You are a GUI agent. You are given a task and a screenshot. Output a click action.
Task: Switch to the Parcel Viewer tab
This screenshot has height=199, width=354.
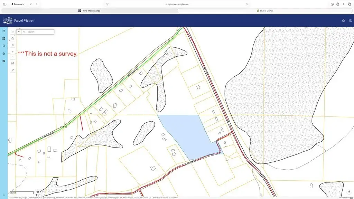point(265,11)
